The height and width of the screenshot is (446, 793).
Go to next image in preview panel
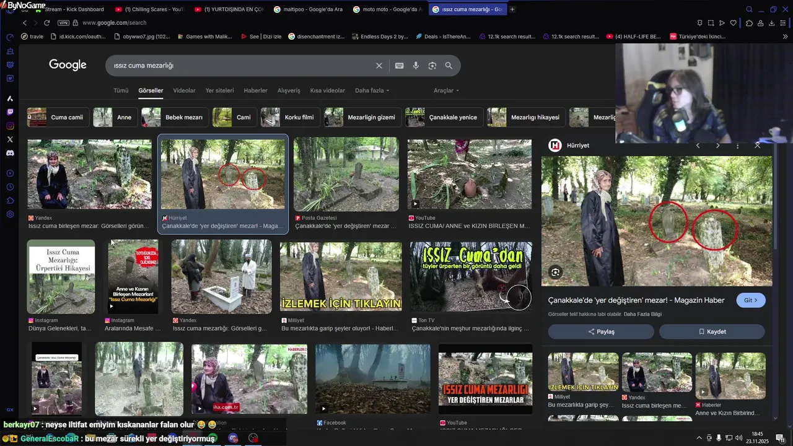pos(717,146)
